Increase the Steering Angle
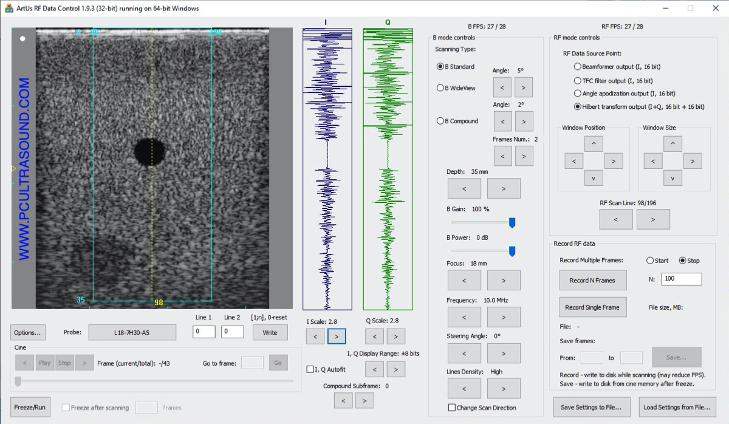This screenshot has height=424, width=729. point(504,354)
